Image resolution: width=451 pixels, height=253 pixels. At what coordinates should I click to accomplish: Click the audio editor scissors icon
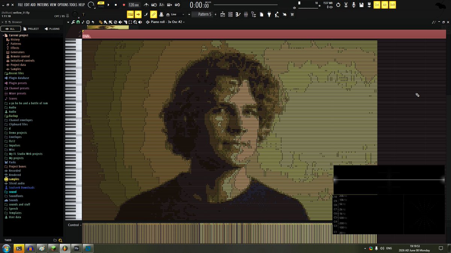(x=346, y=4)
